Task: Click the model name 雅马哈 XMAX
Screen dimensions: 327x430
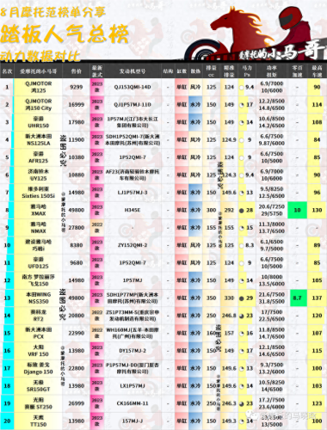Action: [38, 210]
